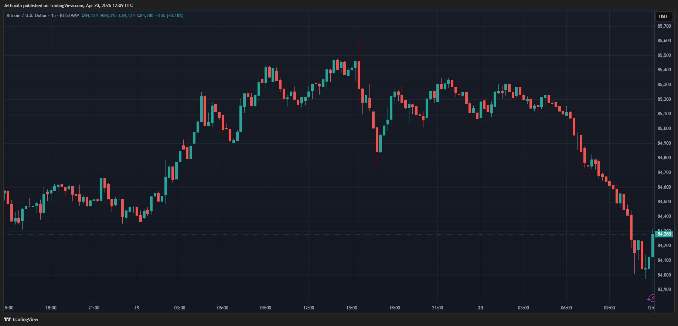Viewport: 678px width, 326px height.
Task: Click the 09:00 label nearest right edge
Action: click(x=609, y=308)
